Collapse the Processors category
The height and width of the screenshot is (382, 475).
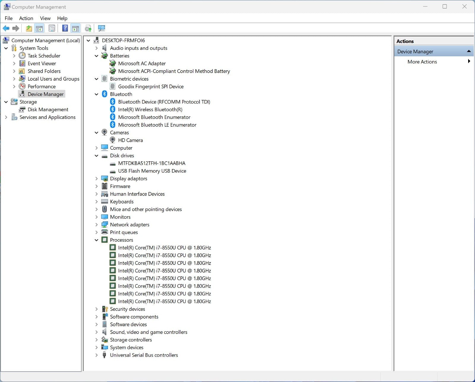point(96,240)
